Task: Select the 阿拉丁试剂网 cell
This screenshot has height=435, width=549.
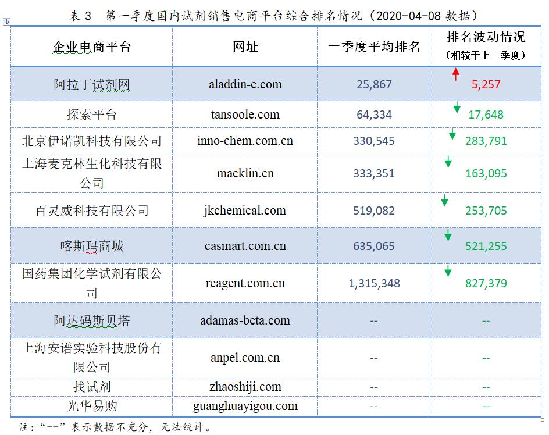Action: pos(91,85)
